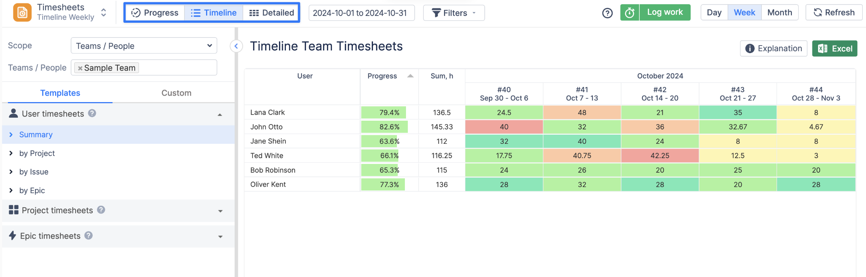866x277 pixels.
Task: Switch to the Detailed view
Action: (x=271, y=13)
